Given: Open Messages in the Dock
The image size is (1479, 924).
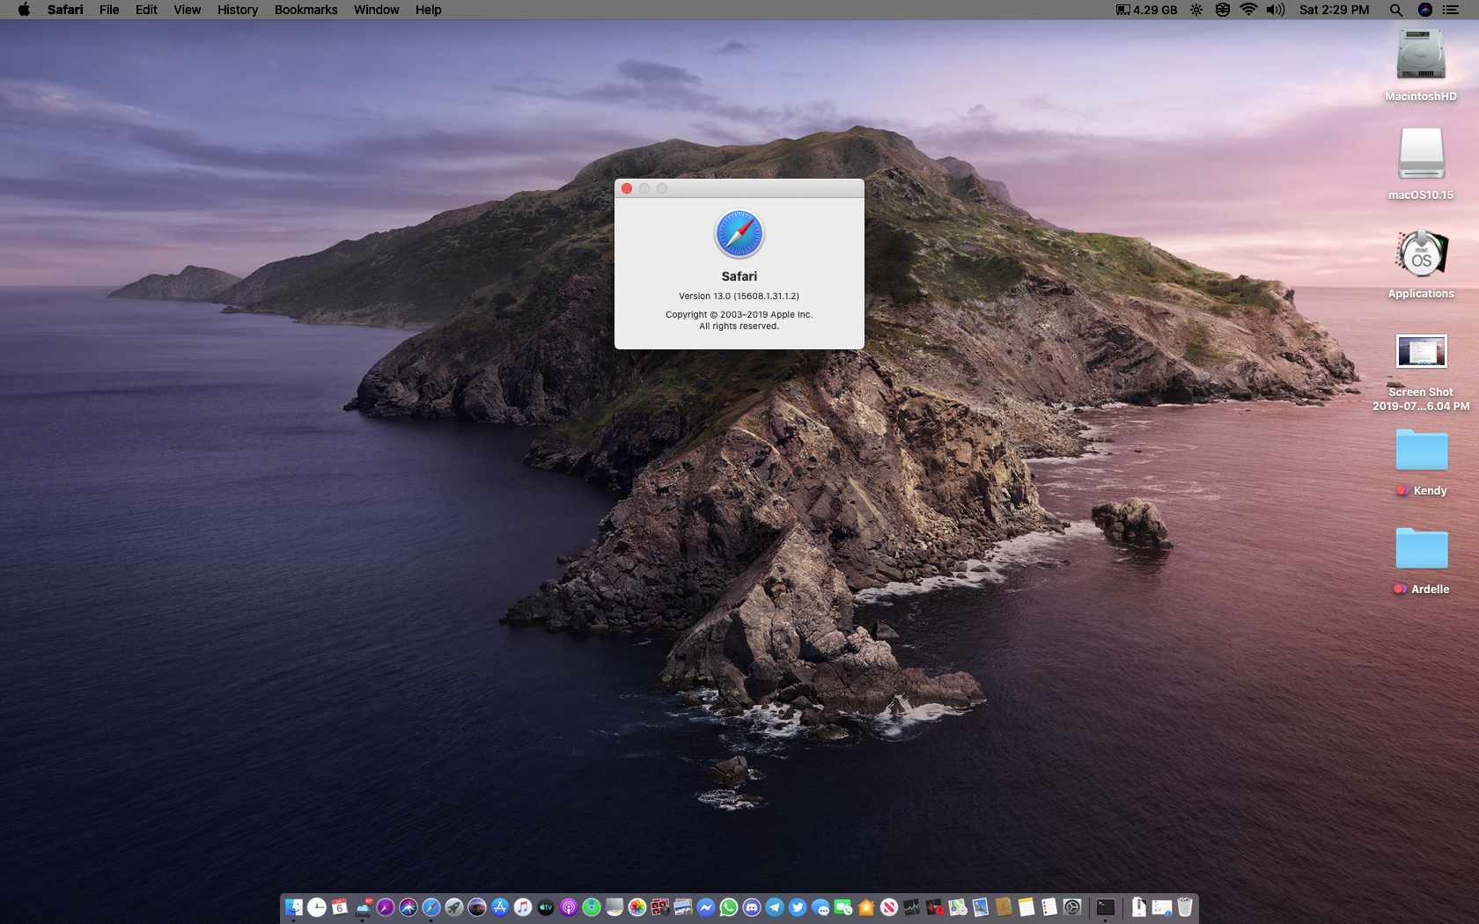Looking at the screenshot, I should coord(820,907).
